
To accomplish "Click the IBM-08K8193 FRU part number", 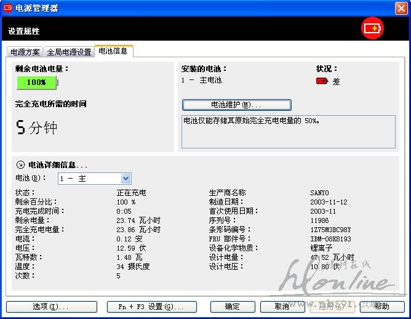I will 330,239.
